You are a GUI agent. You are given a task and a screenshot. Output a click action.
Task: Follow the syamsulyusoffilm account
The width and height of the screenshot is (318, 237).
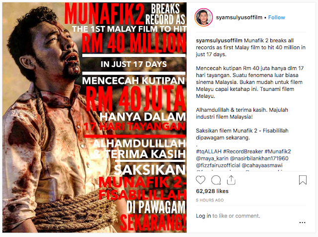click(x=276, y=17)
